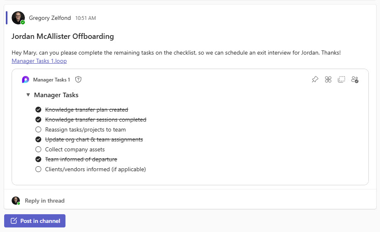This screenshot has width=380, height=232.
Task: Click Gregory Zelfond's profile picture
Action: pos(18,18)
